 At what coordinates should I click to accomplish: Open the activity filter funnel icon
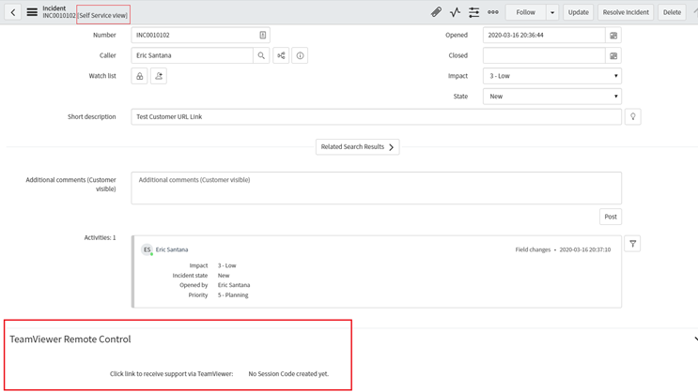click(x=632, y=244)
